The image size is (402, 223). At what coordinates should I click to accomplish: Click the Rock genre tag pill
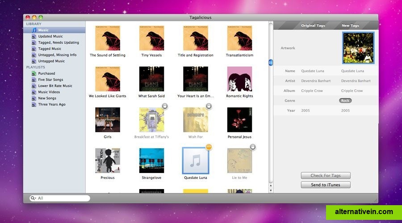[x=345, y=101]
